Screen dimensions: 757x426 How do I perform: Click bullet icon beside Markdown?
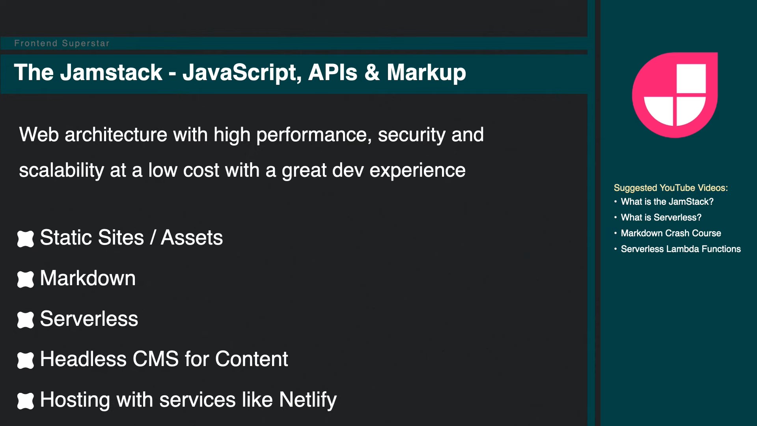coord(26,279)
